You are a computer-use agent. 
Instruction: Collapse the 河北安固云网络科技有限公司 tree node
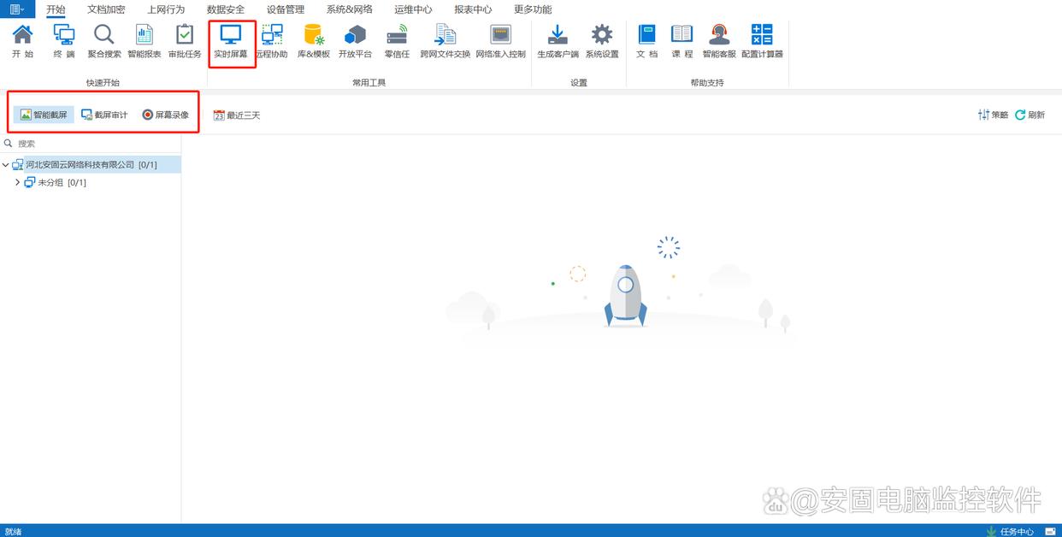[x=6, y=164]
